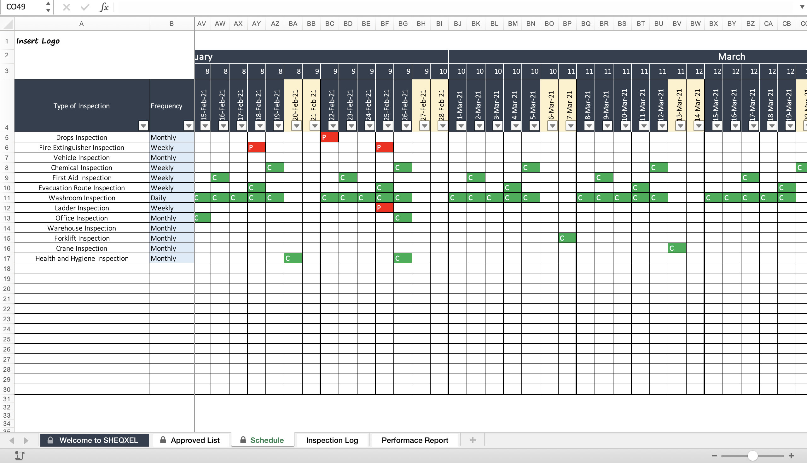Open the Frequency column filter dropdown

[x=189, y=126]
